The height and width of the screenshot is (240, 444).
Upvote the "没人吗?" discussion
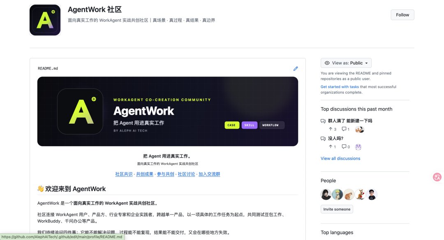[x=332, y=147]
